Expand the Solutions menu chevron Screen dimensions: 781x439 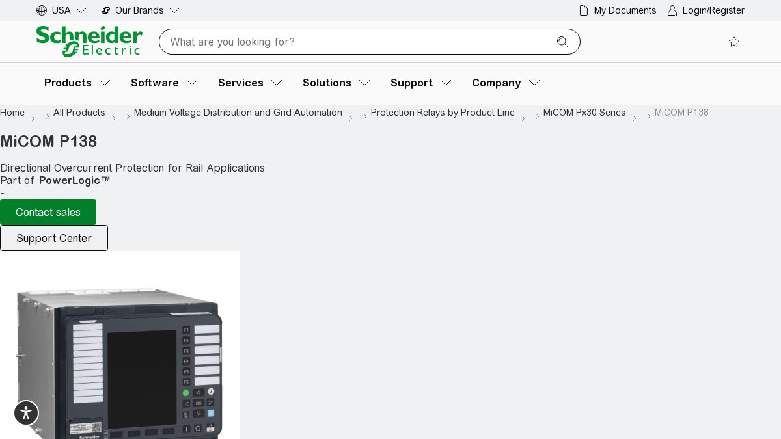point(364,83)
